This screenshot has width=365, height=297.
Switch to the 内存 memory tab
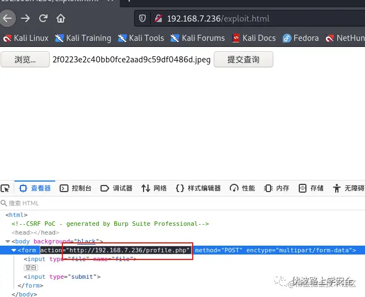click(x=277, y=188)
